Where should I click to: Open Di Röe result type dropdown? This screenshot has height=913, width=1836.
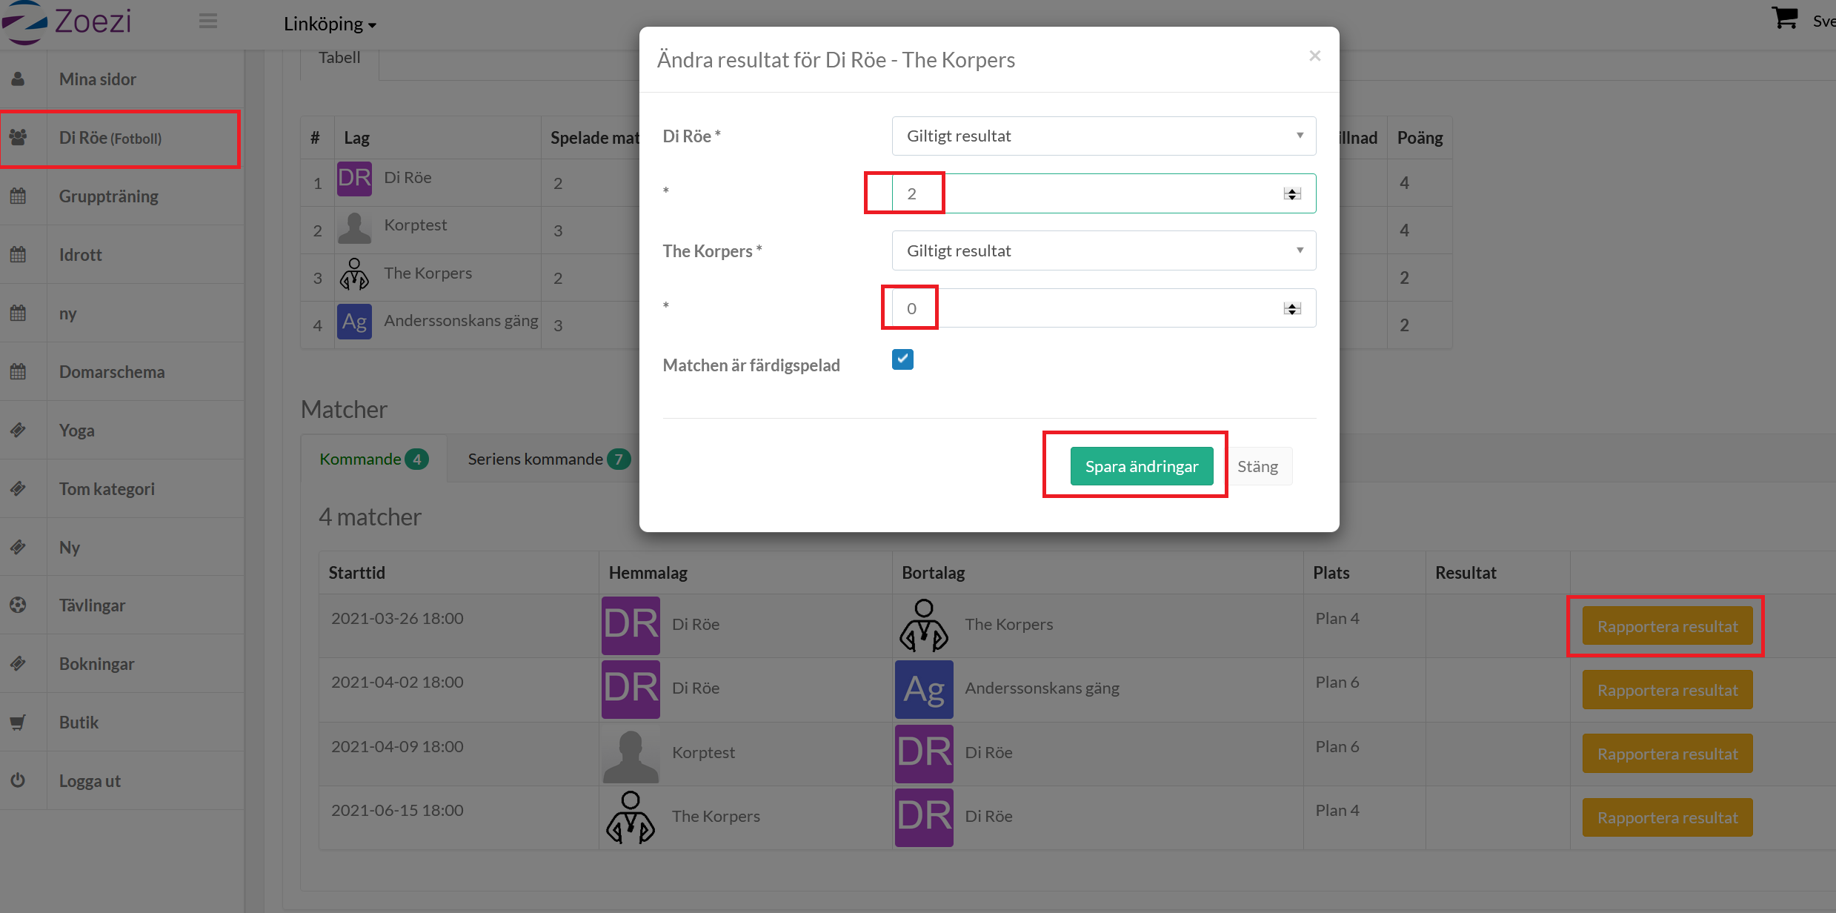click(x=1103, y=136)
